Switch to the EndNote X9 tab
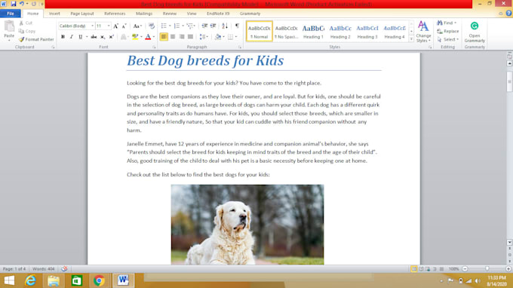This screenshot has width=513, height=288. [x=218, y=14]
